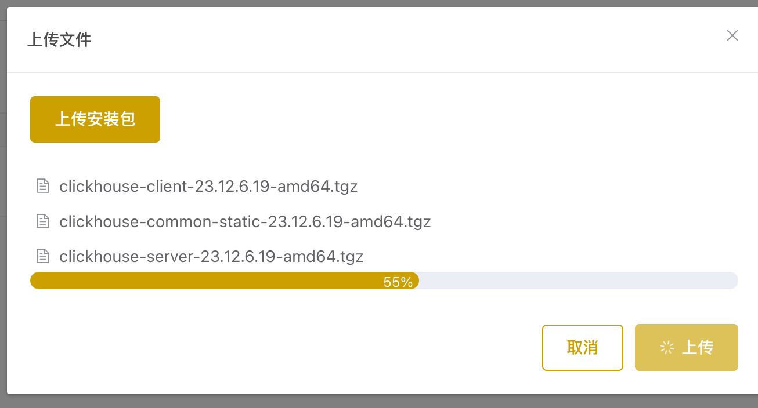Select clickhouse-common-static-23.12.6.19-amd64.tgz file name
Image resolution: width=758 pixels, height=408 pixels.
pos(245,221)
